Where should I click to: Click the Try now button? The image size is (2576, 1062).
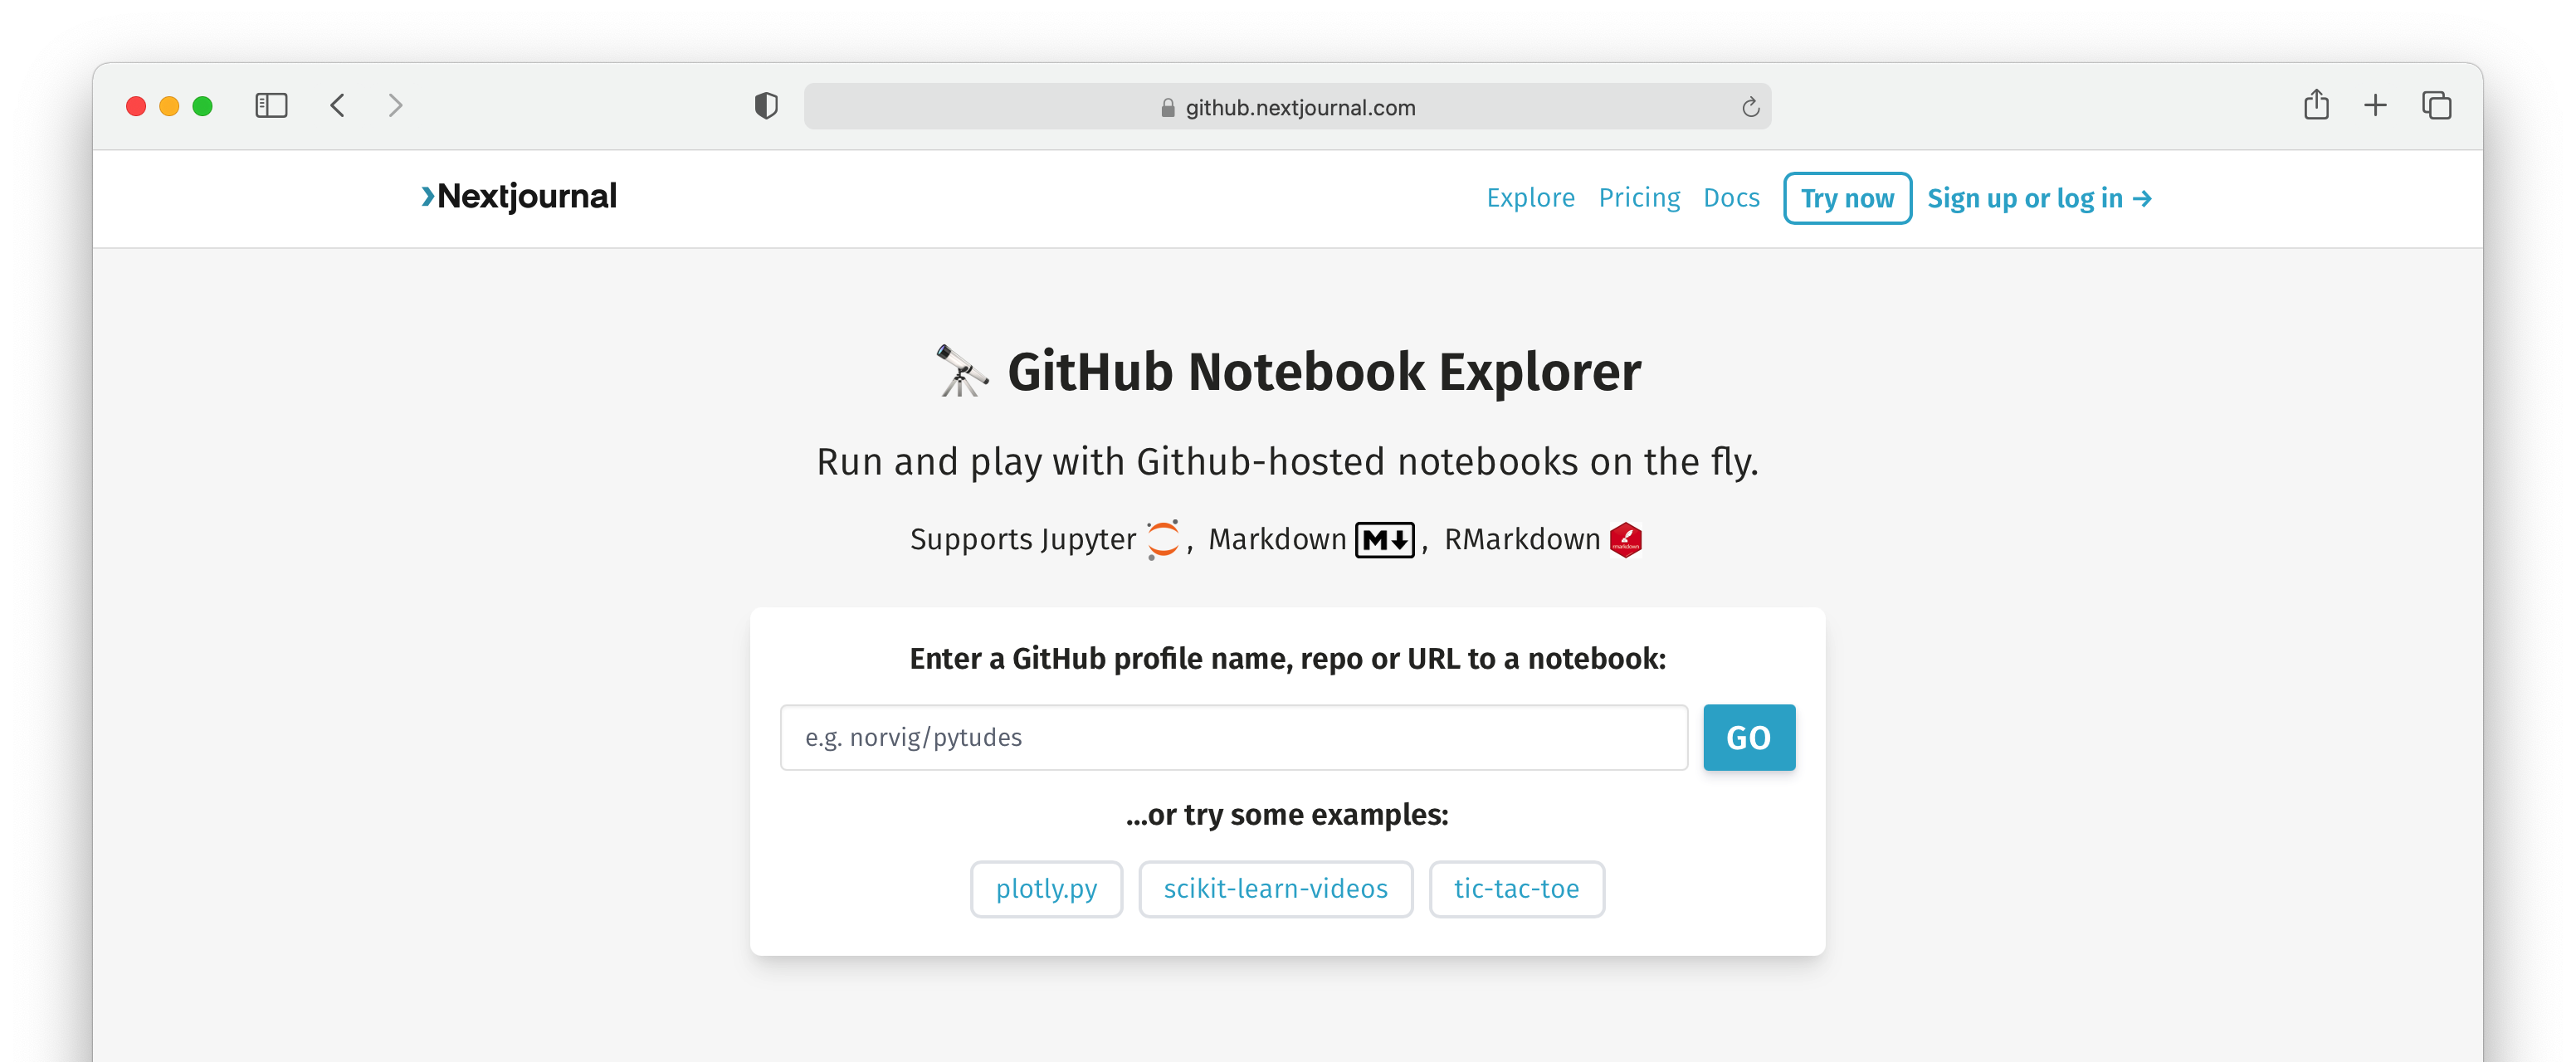(1847, 199)
